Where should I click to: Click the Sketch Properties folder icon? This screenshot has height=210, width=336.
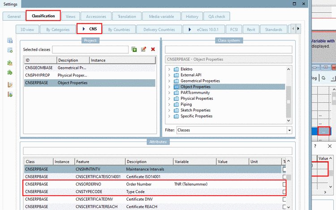[x=176, y=110]
